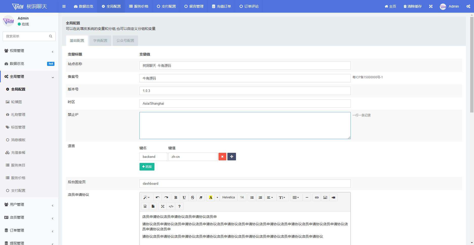The width and height of the screenshot is (474, 245).
Task: Switch editor to code view
Action: point(171,206)
